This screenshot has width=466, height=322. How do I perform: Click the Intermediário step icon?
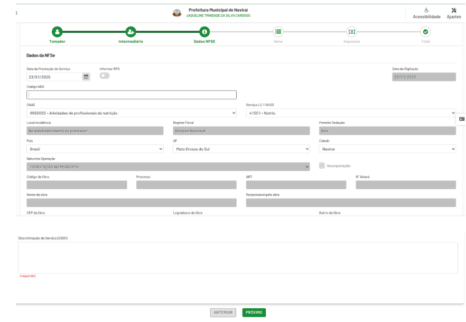coord(131,32)
